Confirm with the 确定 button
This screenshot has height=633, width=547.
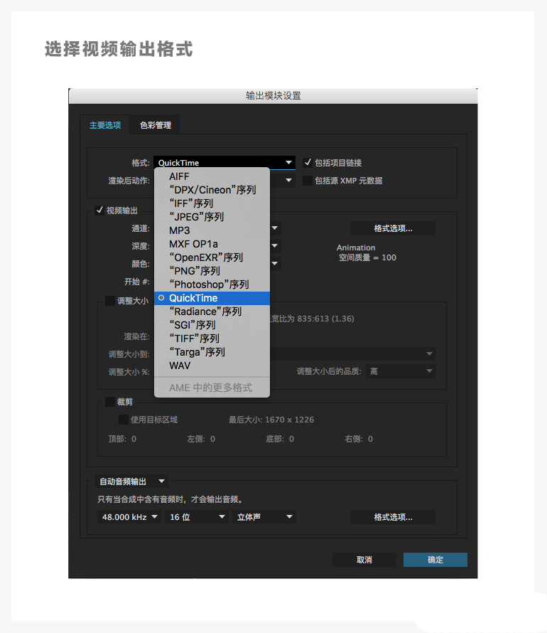coord(435,560)
